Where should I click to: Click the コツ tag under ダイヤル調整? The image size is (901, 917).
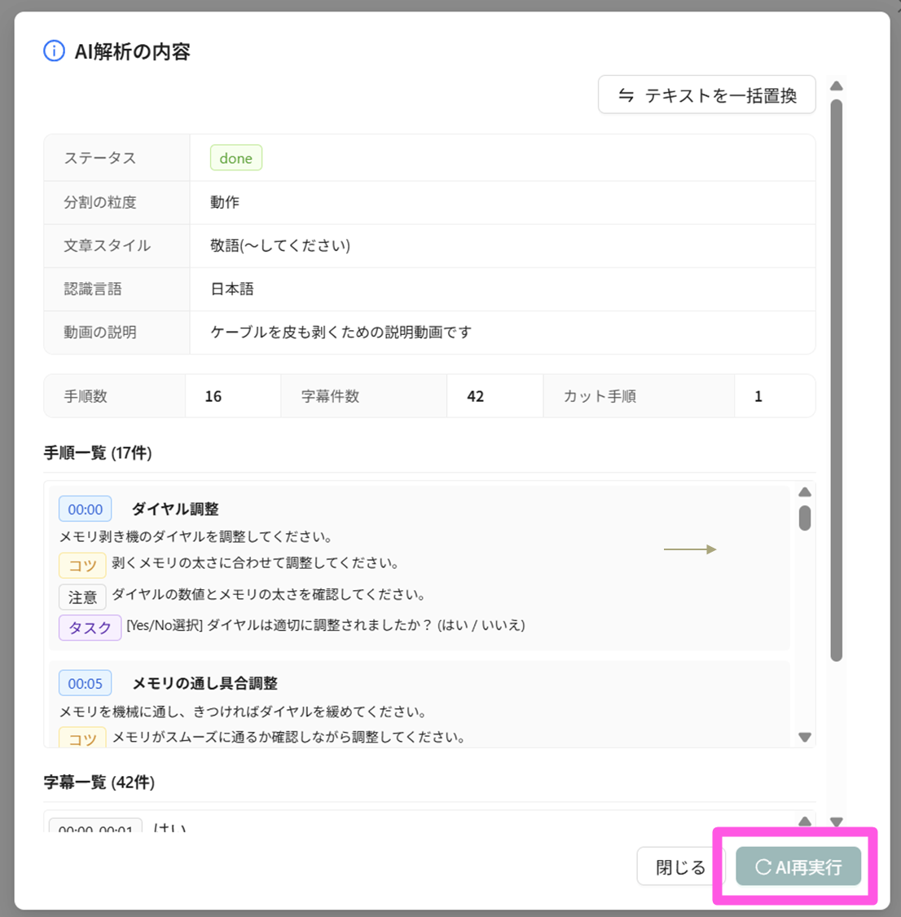click(x=82, y=566)
